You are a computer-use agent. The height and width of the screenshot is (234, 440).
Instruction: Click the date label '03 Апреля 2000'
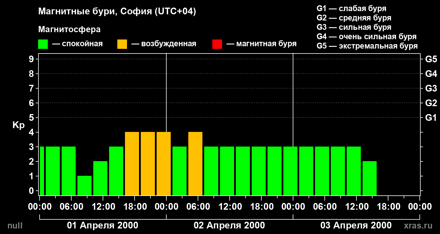356,226
